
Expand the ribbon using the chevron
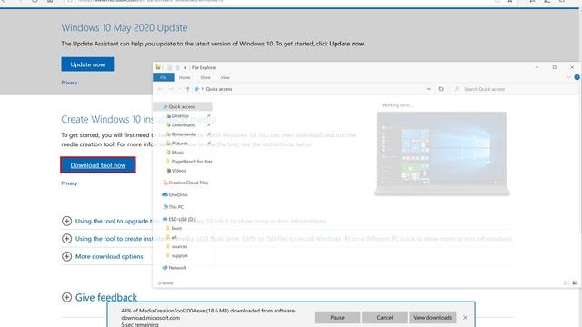(x=568, y=77)
